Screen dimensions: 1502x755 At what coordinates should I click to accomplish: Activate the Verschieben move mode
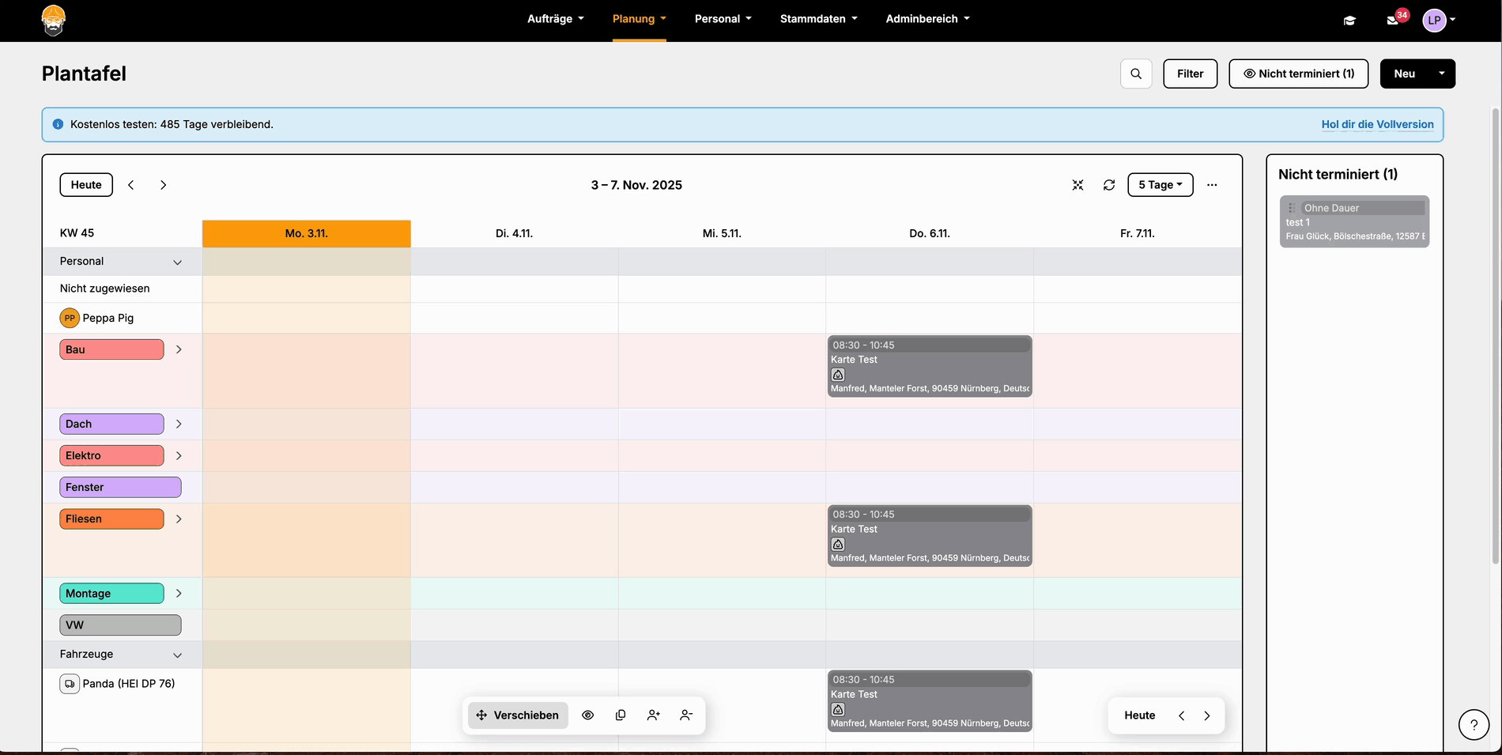518,715
